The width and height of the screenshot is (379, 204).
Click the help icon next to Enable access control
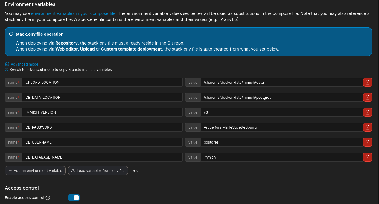coord(48,198)
